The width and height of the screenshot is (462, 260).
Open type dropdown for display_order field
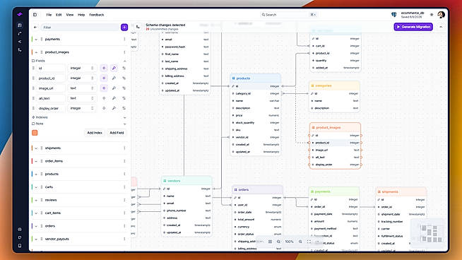(x=82, y=108)
